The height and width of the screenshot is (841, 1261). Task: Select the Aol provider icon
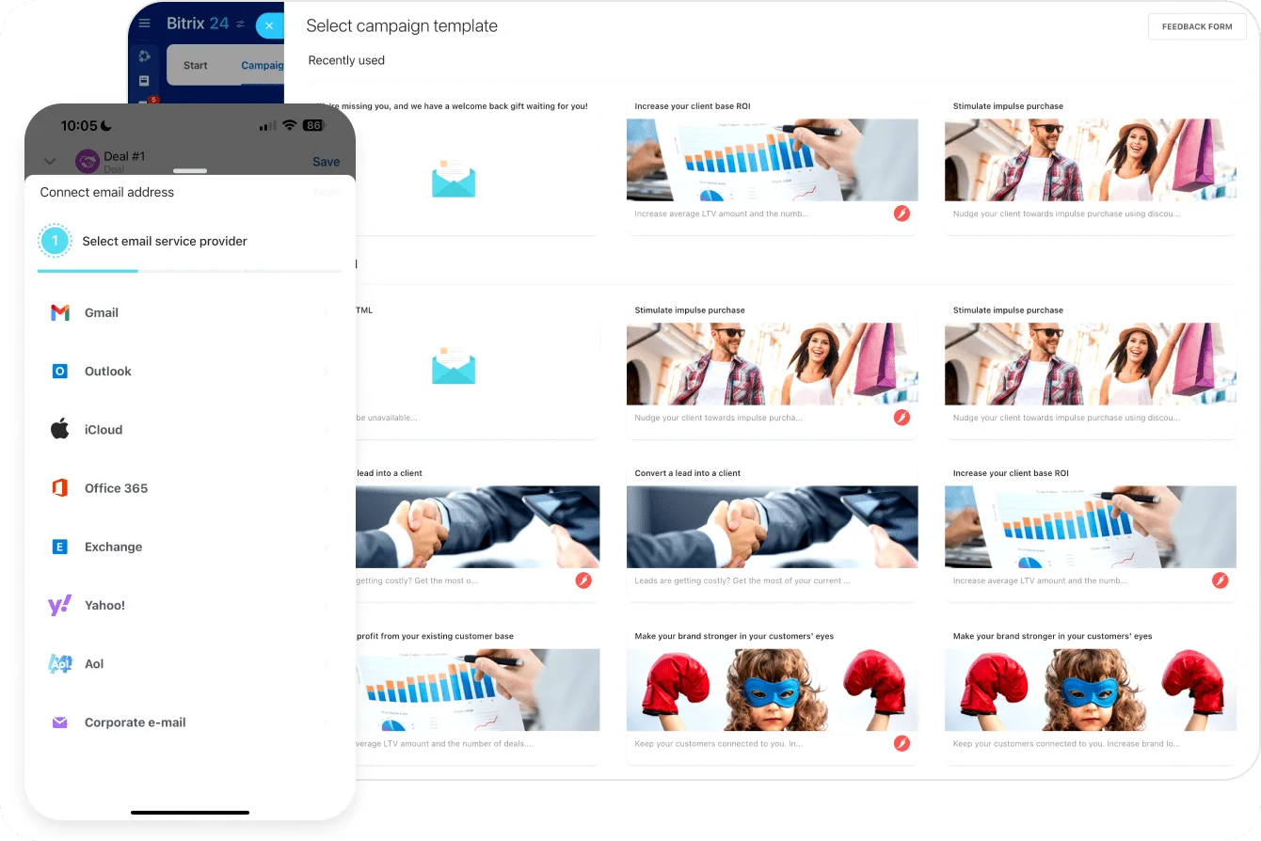click(x=60, y=664)
